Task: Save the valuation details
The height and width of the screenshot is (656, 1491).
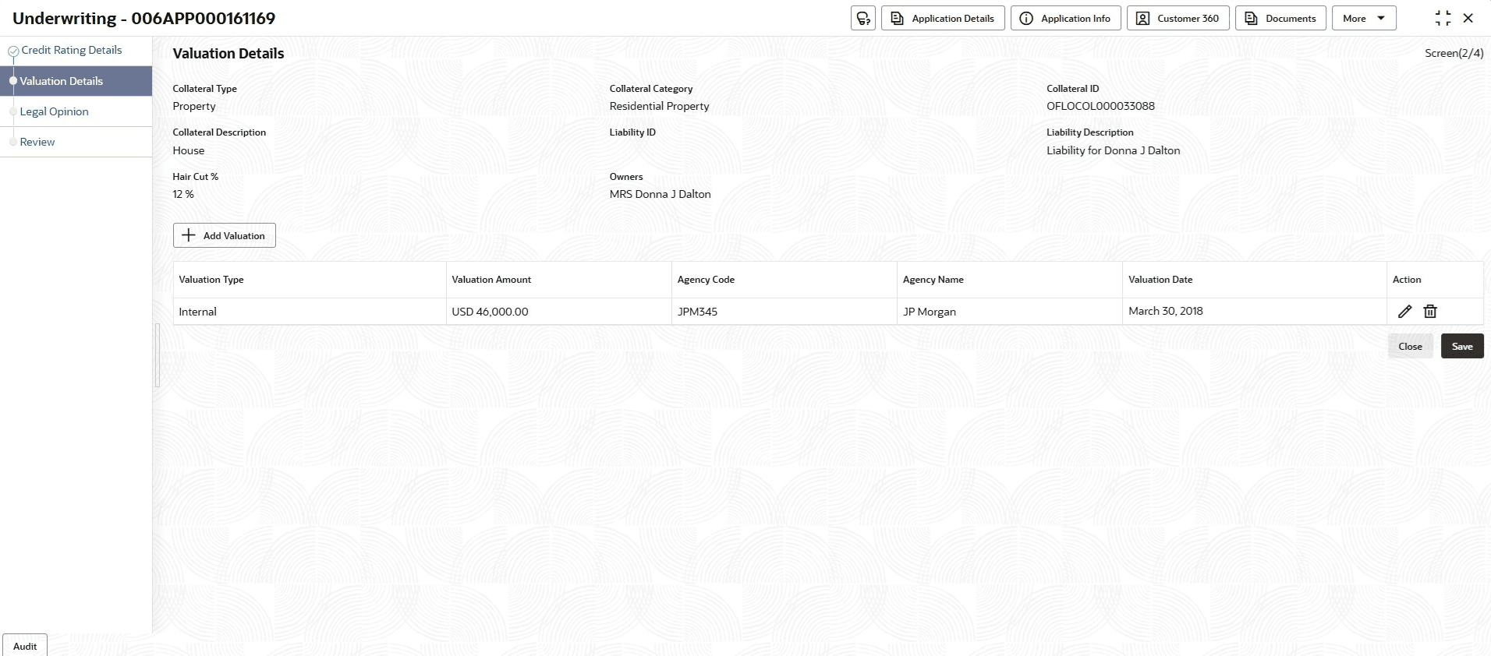Action: click(1462, 346)
